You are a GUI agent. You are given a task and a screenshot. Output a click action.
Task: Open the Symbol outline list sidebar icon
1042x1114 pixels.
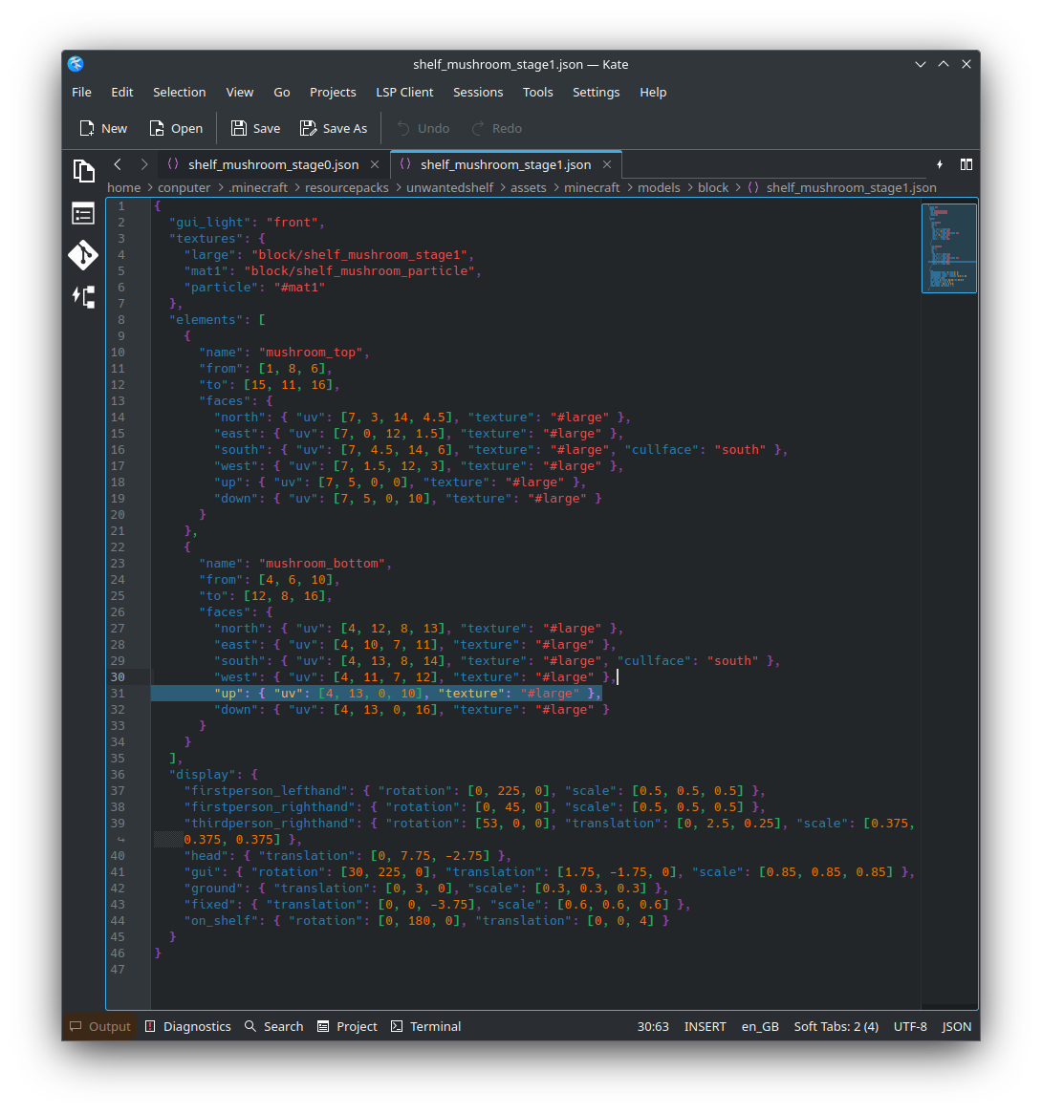pyautogui.click(x=83, y=213)
